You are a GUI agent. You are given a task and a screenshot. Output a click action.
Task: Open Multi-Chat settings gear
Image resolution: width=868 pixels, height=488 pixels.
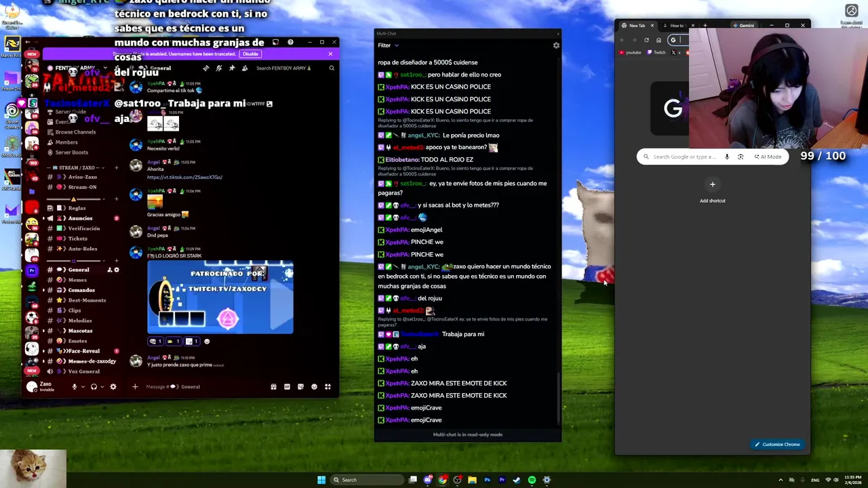(556, 45)
